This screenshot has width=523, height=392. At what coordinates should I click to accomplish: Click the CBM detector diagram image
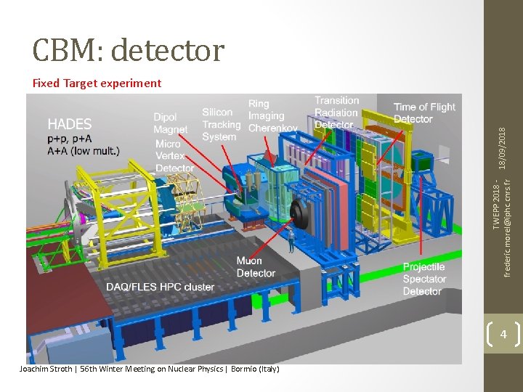click(244, 229)
